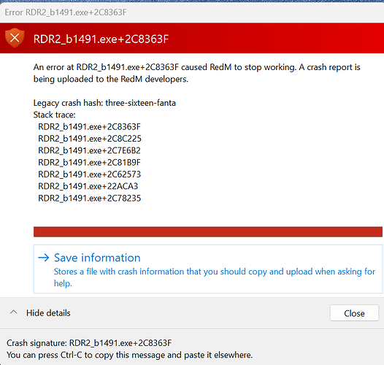Click 'Stores a file with crash information' description
This screenshot has height=365, width=384.
[215, 277]
